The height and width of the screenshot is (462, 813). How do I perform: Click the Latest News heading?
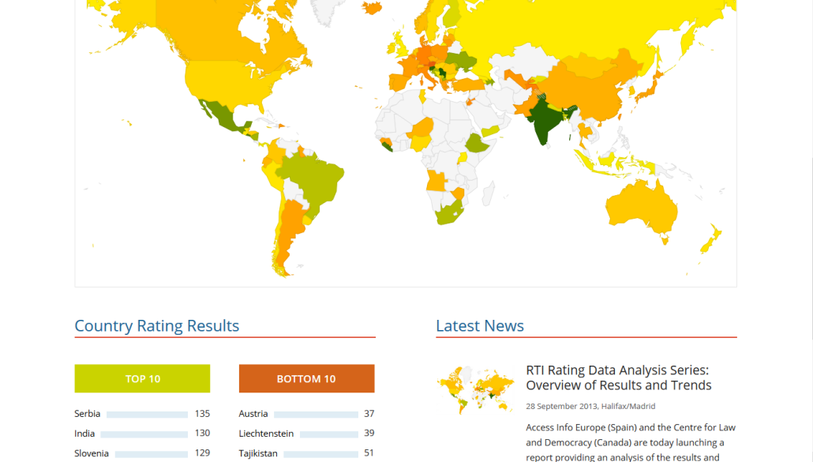click(480, 325)
